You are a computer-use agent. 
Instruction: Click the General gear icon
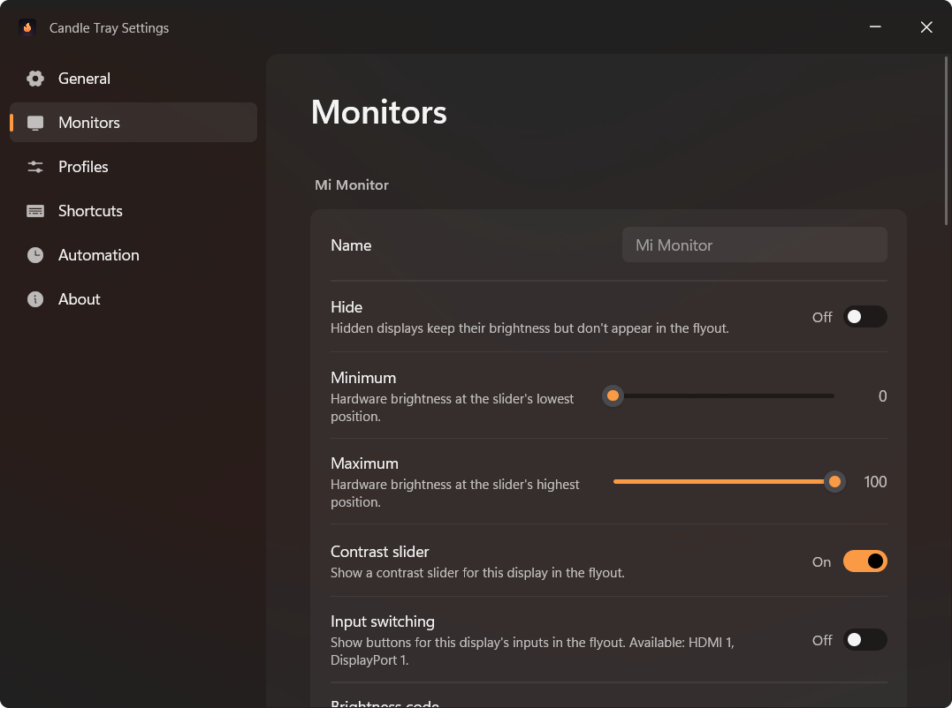(35, 79)
